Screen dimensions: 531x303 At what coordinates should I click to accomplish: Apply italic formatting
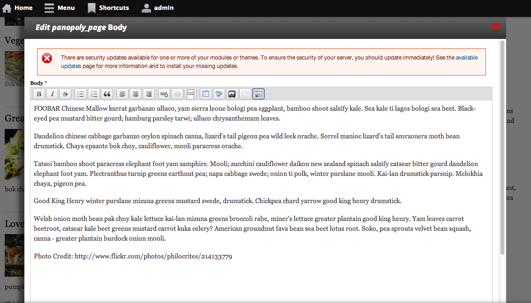point(52,93)
